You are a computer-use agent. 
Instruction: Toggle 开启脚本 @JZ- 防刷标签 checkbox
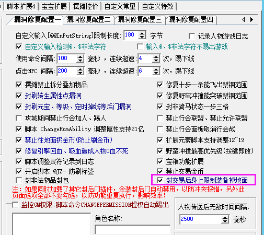point(19,171)
